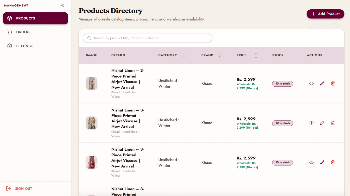Screen dimensions: 350x196
Task: Click the DETAILS column header label
Action: tap(118, 55)
